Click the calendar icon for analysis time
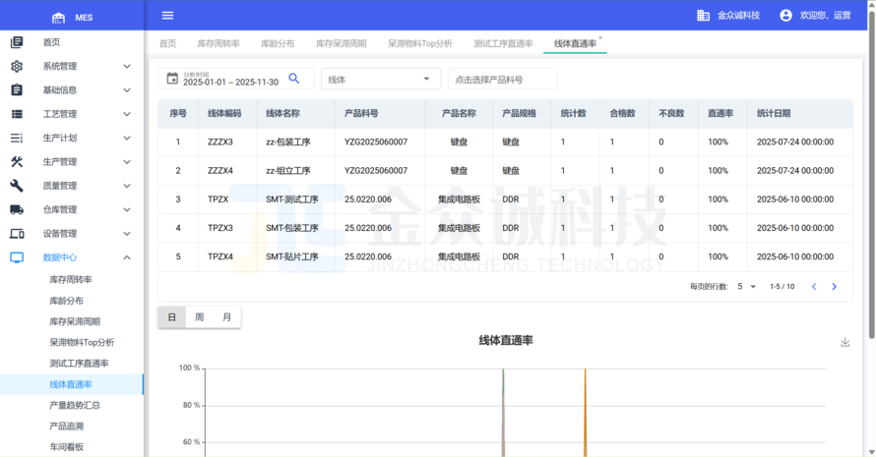Image resolution: width=876 pixels, height=457 pixels. coord(172,79)
